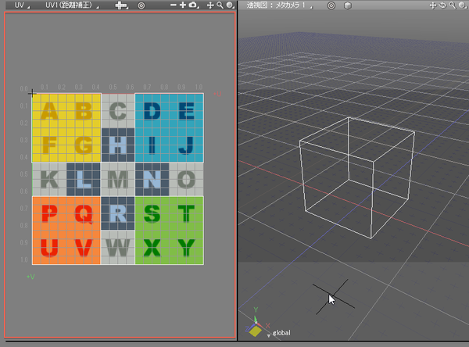Viewport: 469px width, 347px height.
Task: Click the circular target icon in perspective toolbar
Action: 331,5
